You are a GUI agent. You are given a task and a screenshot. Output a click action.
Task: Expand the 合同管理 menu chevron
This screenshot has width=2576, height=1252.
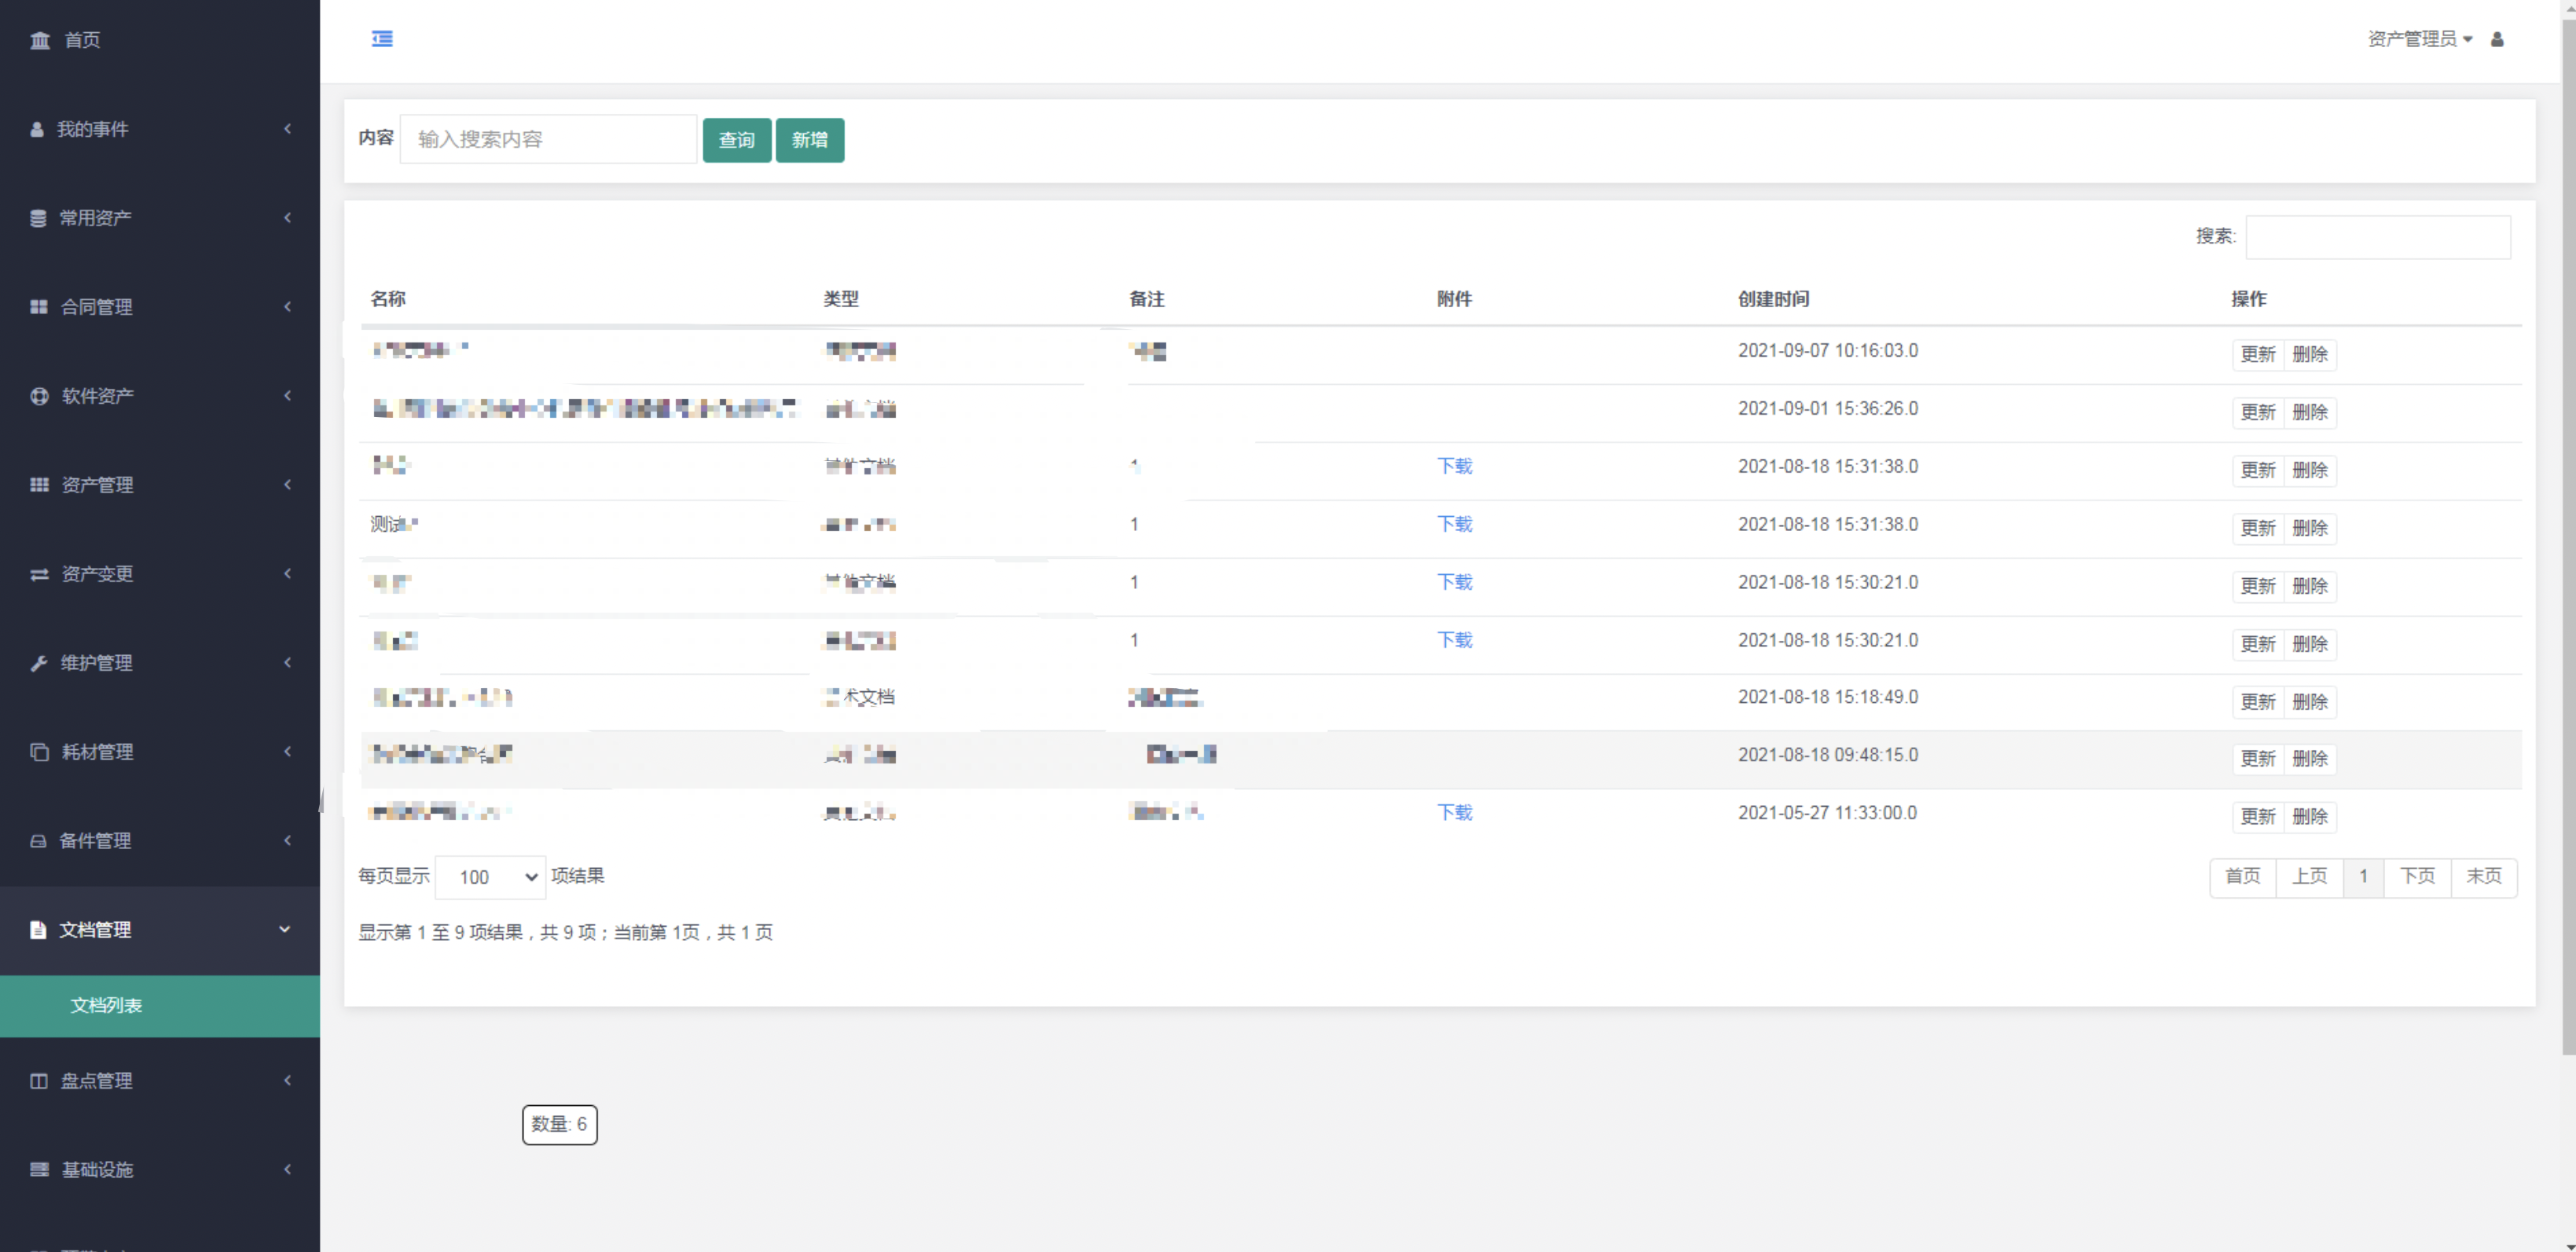(287, 307)
